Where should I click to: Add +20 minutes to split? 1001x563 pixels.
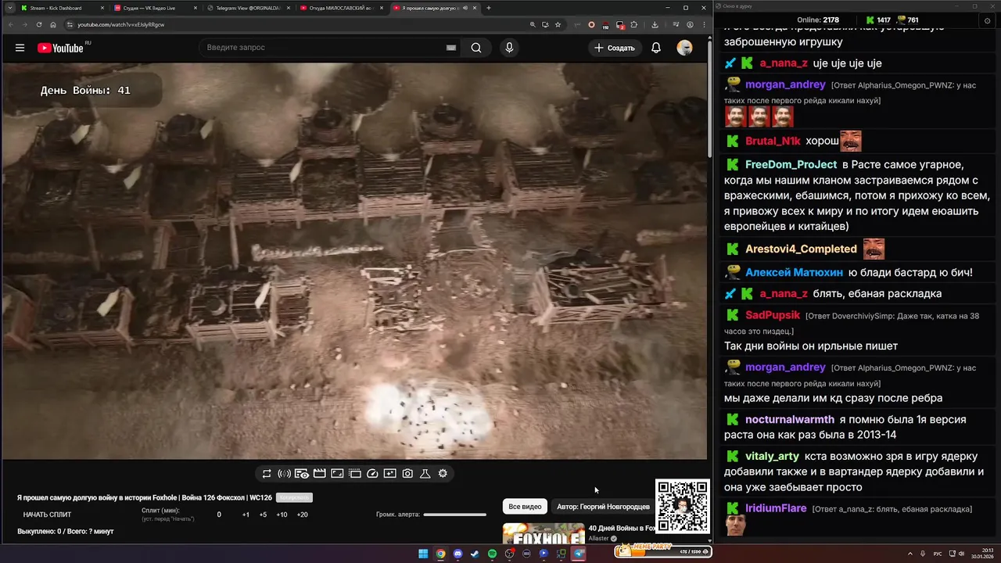[302, 515]
